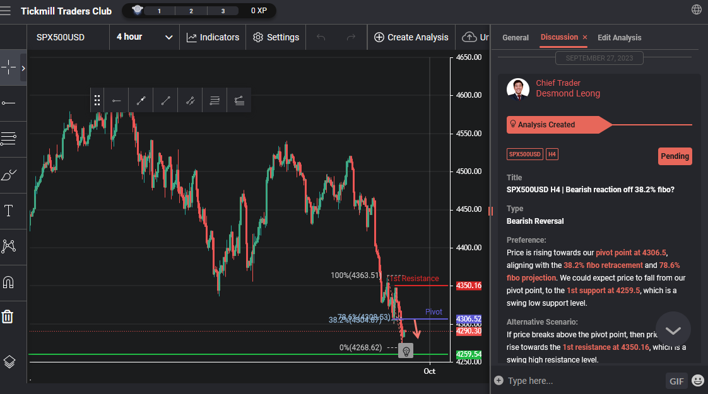Click the plus attach icon
The height and width of the screenshot is (394, 708).
point(499,381)
